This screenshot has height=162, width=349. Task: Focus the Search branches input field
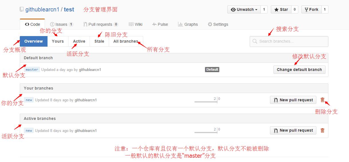click(x=289, y=42)
